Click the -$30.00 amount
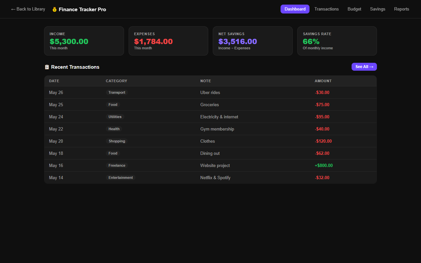Image resolution: width=421 pixels, height=263 pixels. point(322,92)
